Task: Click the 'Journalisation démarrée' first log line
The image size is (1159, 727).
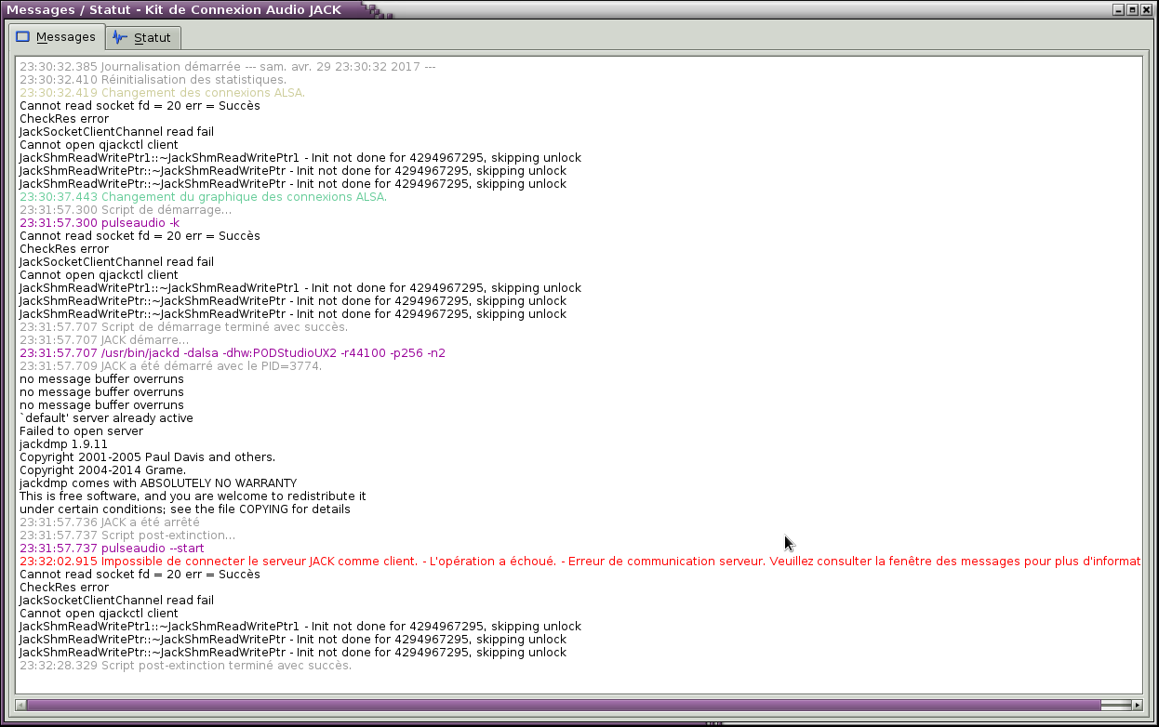Action: [228, 67]
